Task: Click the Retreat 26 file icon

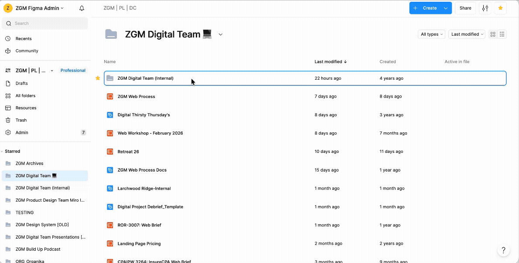Action: [x=110, y=152]
